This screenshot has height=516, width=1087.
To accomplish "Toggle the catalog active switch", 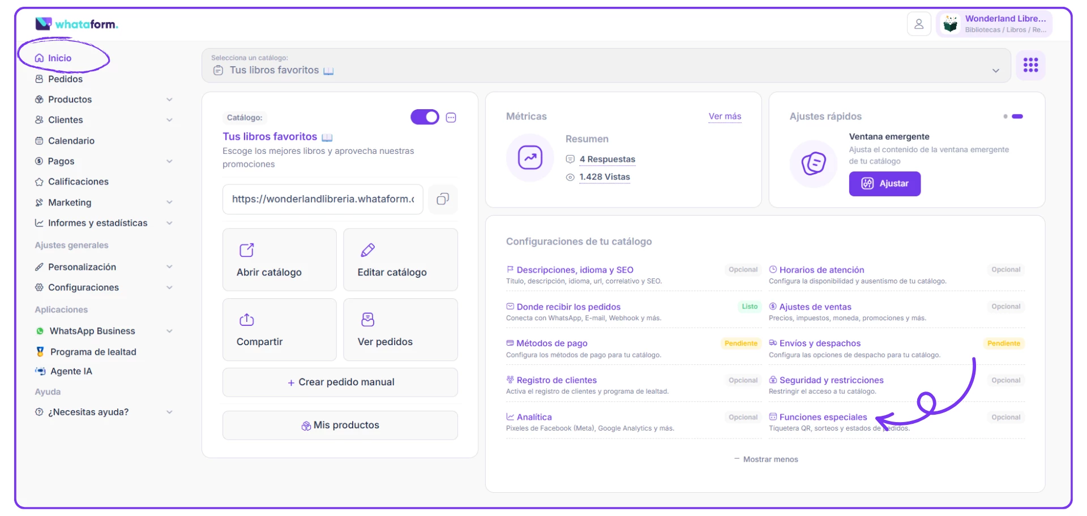I will [425, 117].
